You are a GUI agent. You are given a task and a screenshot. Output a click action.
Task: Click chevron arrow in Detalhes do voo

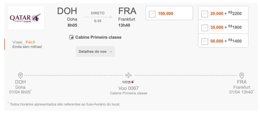[x=111, y=52]
